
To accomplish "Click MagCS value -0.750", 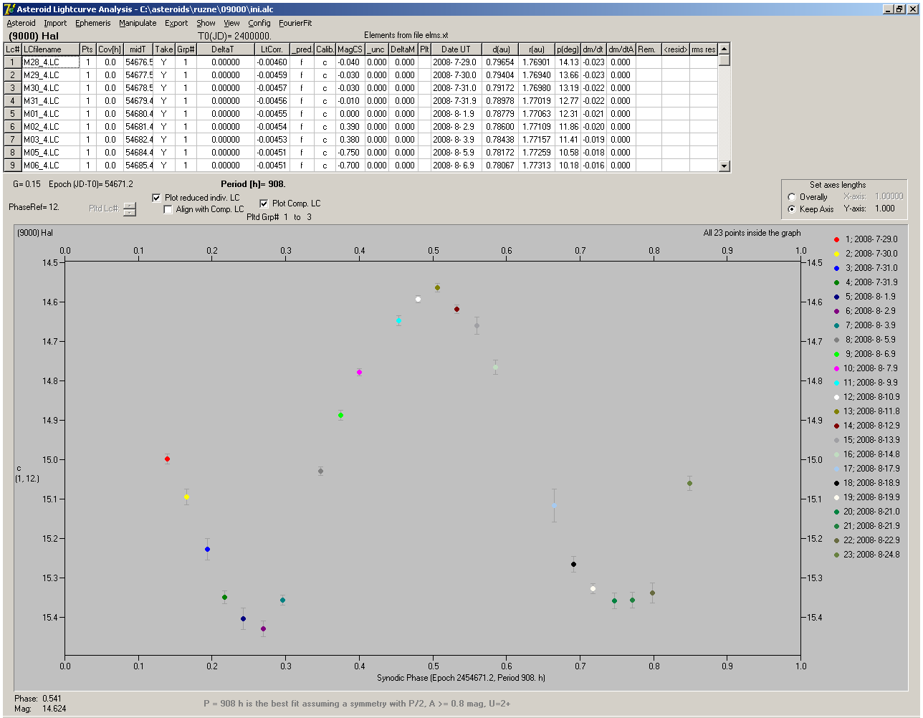I will 350,153.
